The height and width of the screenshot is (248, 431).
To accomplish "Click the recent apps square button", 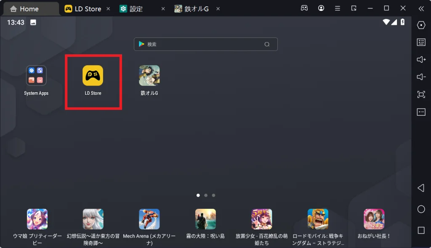I will point(421,230).
